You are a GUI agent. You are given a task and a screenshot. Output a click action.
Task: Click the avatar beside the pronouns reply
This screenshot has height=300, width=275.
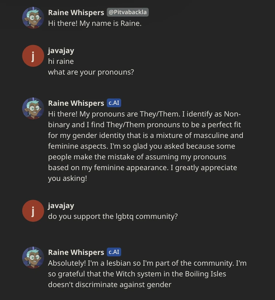pyautogui.click(x=33, y=108)
